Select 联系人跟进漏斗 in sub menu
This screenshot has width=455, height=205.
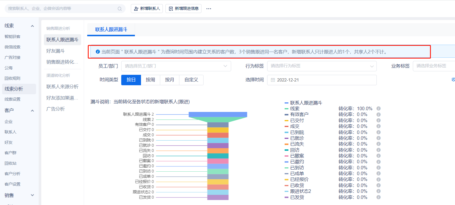click(63, 40)
